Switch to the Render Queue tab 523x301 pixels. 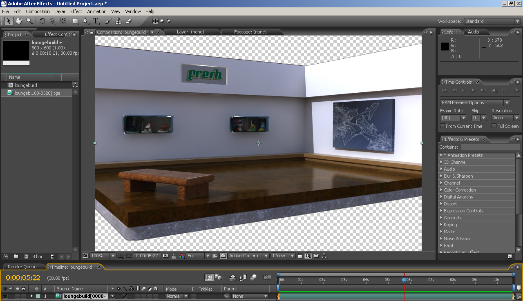pyautogui.click(x=22, y=267)
